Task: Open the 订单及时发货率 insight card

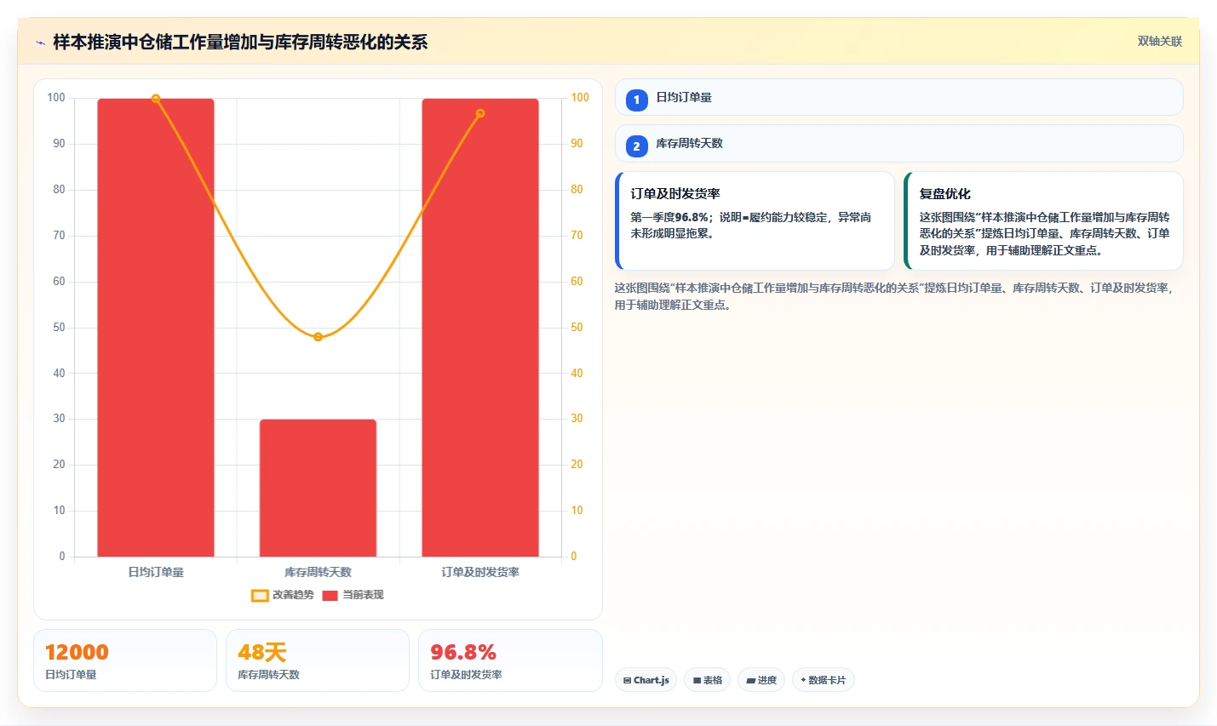Action: pos(755,221)
